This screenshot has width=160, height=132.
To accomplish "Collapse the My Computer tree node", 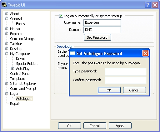I will coord(7,54).
